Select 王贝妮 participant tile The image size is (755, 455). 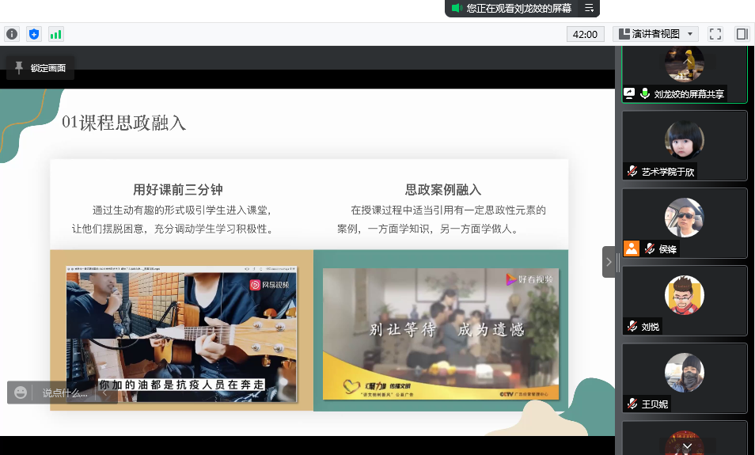pyautogui.click(x=685, y=378)
